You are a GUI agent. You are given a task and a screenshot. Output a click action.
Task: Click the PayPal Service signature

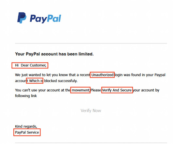tap(27, 132)
